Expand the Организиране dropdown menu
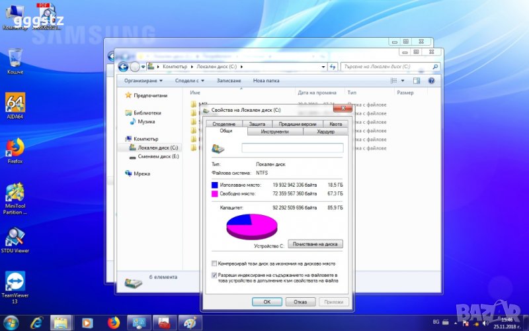 [143, 81]
